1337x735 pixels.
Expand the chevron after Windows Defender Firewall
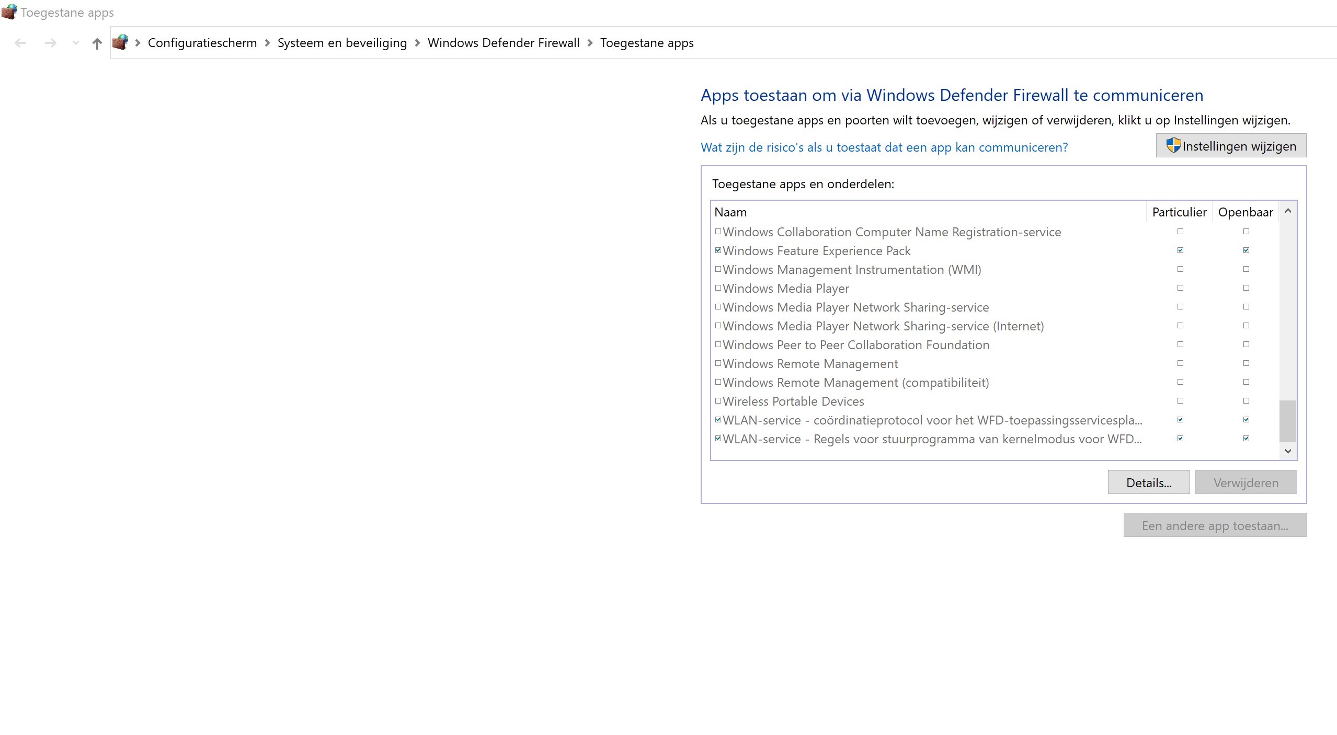tap(590, 43)
